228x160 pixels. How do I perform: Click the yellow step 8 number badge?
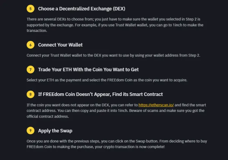click(31, 94)
